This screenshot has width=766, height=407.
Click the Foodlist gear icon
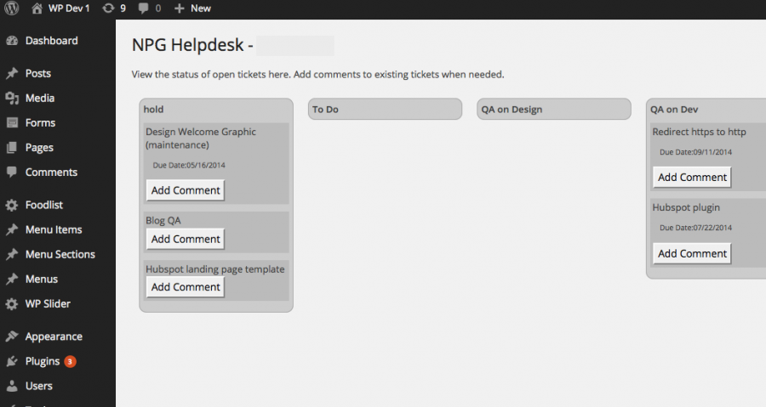pyautogui.click(x=12, y=206)
